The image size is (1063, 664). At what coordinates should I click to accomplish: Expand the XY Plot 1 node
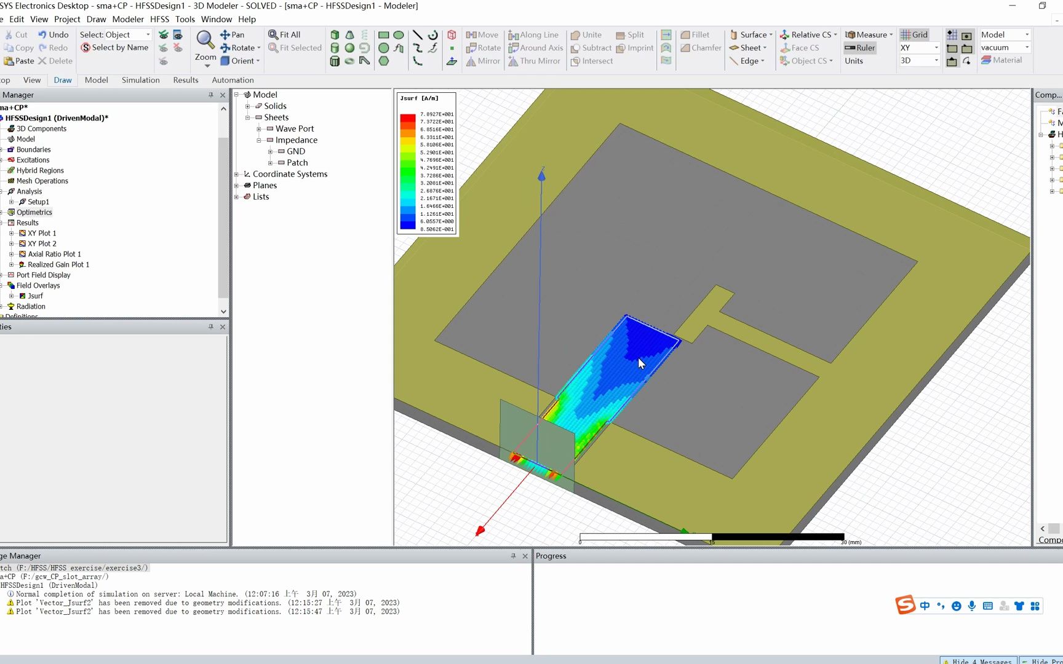[x=11, y=234]
